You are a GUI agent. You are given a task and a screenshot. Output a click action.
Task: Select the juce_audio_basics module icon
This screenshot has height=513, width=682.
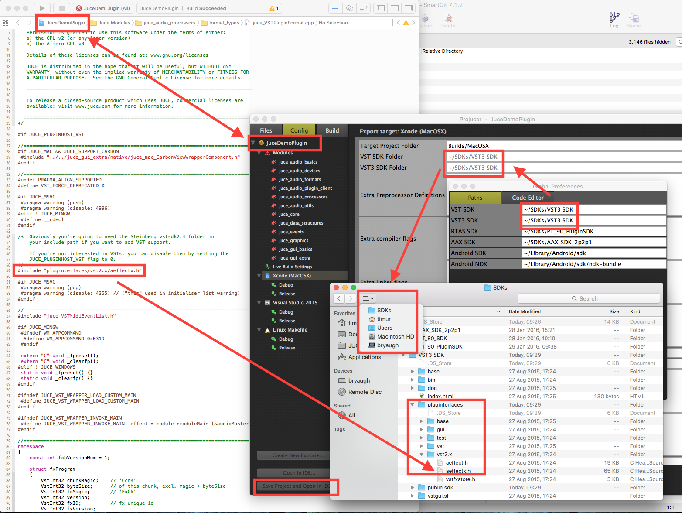coord(274,162)
